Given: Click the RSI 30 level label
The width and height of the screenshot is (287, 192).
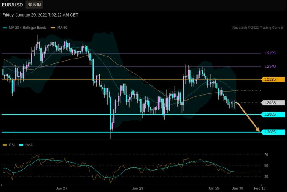Looking at the screenshot, I should tap(266, 176).
